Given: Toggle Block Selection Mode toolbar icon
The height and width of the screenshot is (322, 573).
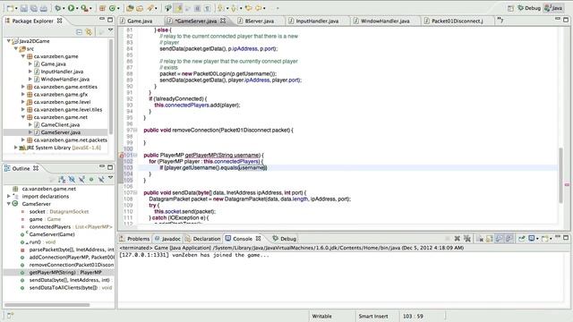Looking at the screenshot, I should (x=197, y=8).
